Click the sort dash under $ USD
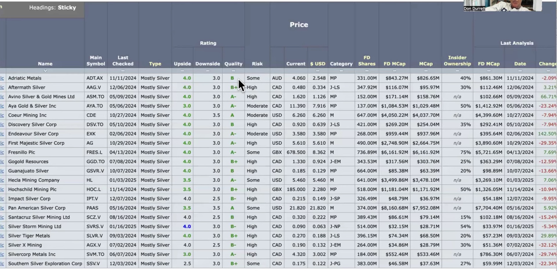Image resolution: width=557 pixels, height=271 pixels. [317, 71]
